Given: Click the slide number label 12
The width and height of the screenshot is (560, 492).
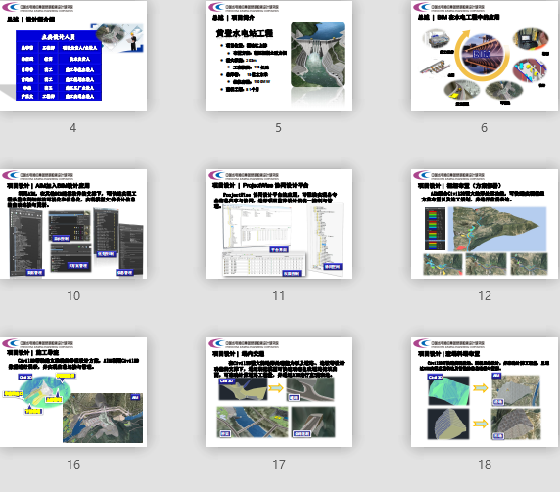Looking at the screenshot, I should click(485, 296).
